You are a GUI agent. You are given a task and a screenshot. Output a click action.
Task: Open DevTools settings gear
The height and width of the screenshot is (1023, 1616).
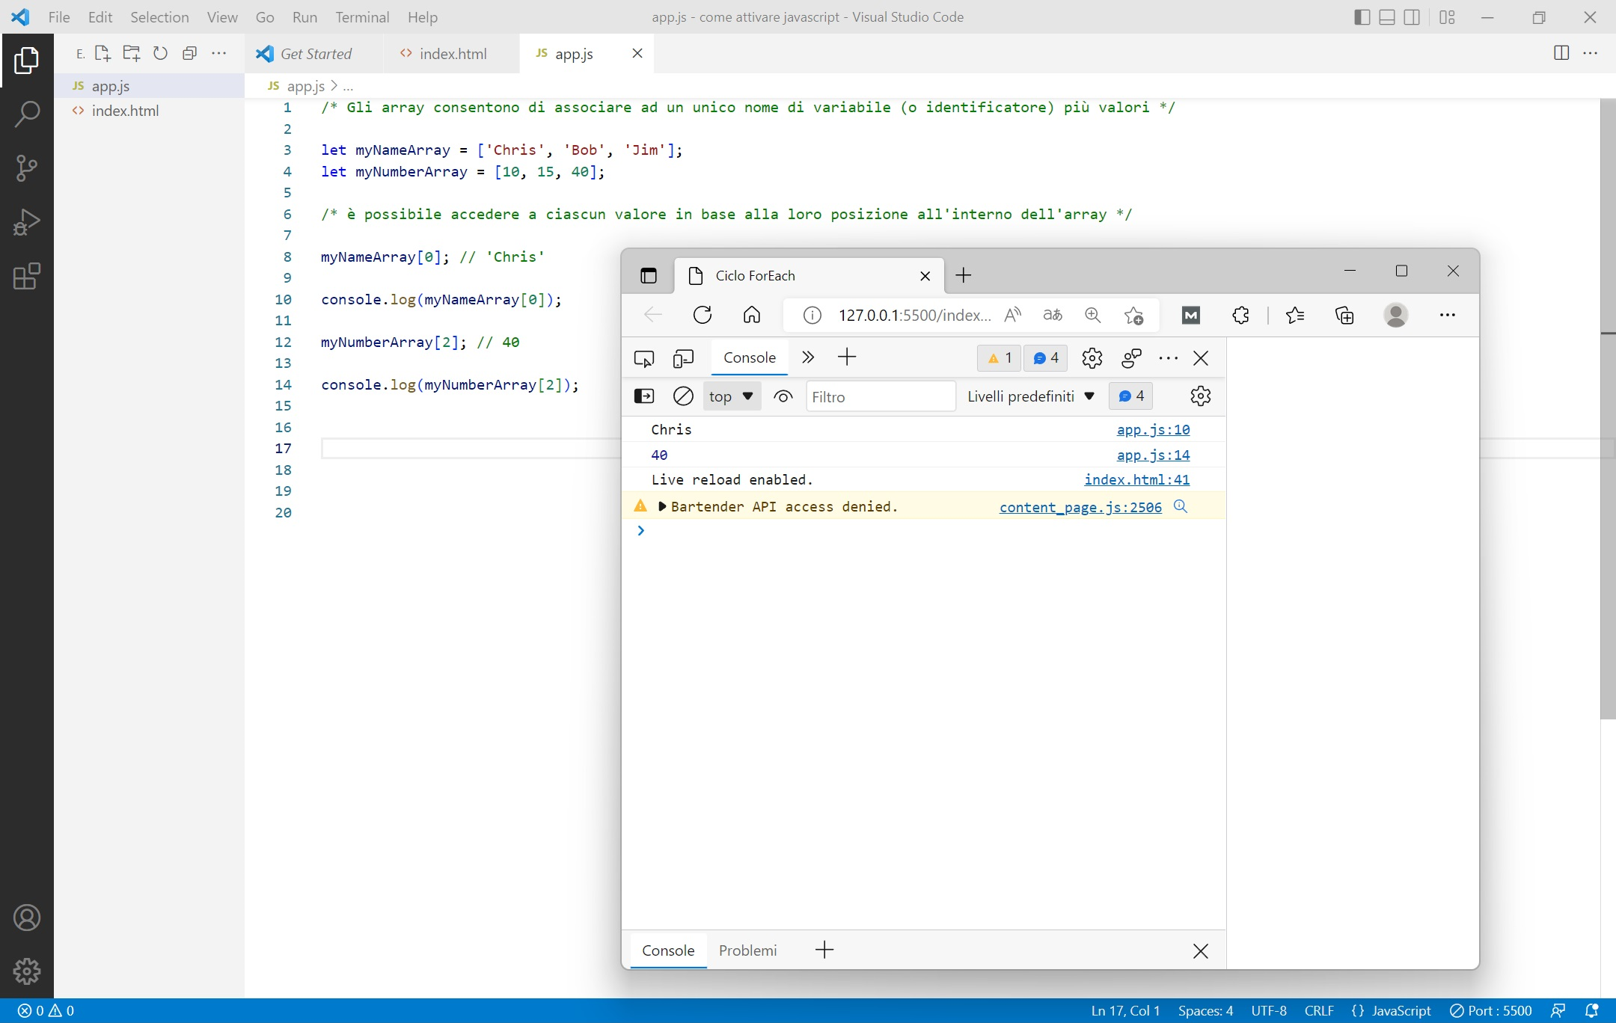(x=1092, y=358)
